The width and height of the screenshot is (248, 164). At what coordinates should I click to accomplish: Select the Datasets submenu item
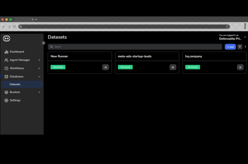22,84
